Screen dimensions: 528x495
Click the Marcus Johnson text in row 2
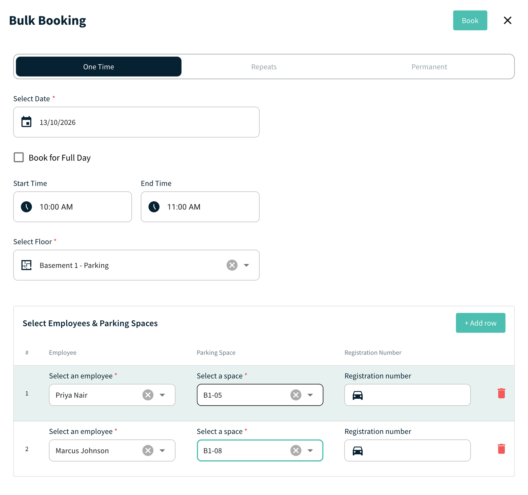pyautogui.click(x=82, y=450)
